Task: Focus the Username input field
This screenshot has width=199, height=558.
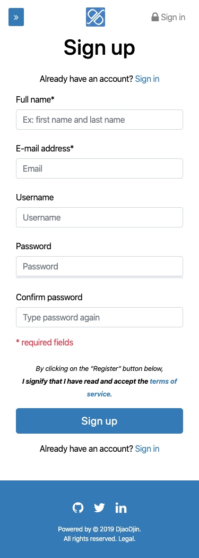Action: click(100, 217)
